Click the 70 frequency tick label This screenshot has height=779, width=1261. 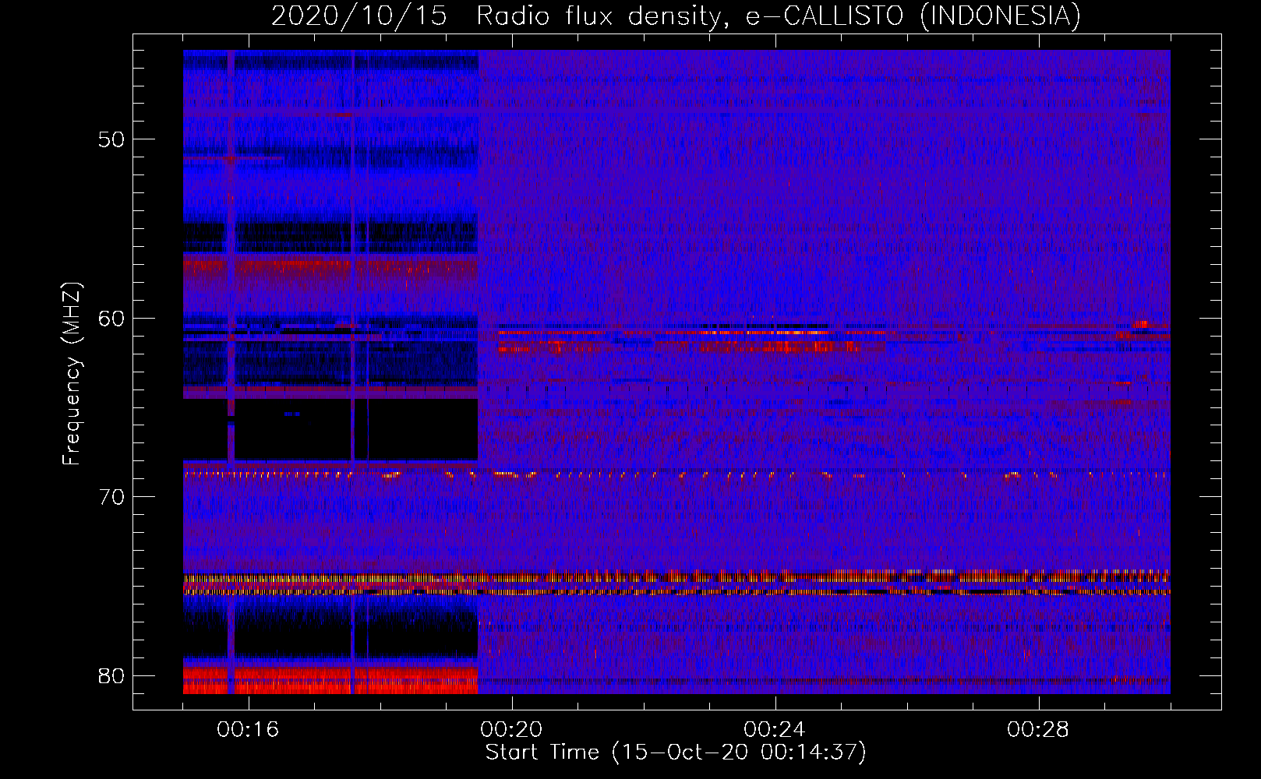[111, 497]
